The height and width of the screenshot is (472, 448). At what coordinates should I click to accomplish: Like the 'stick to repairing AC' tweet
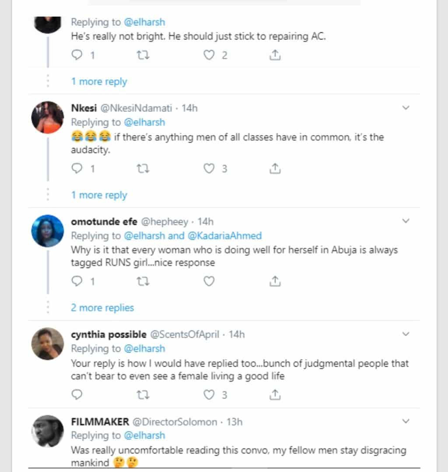(210, 55)
